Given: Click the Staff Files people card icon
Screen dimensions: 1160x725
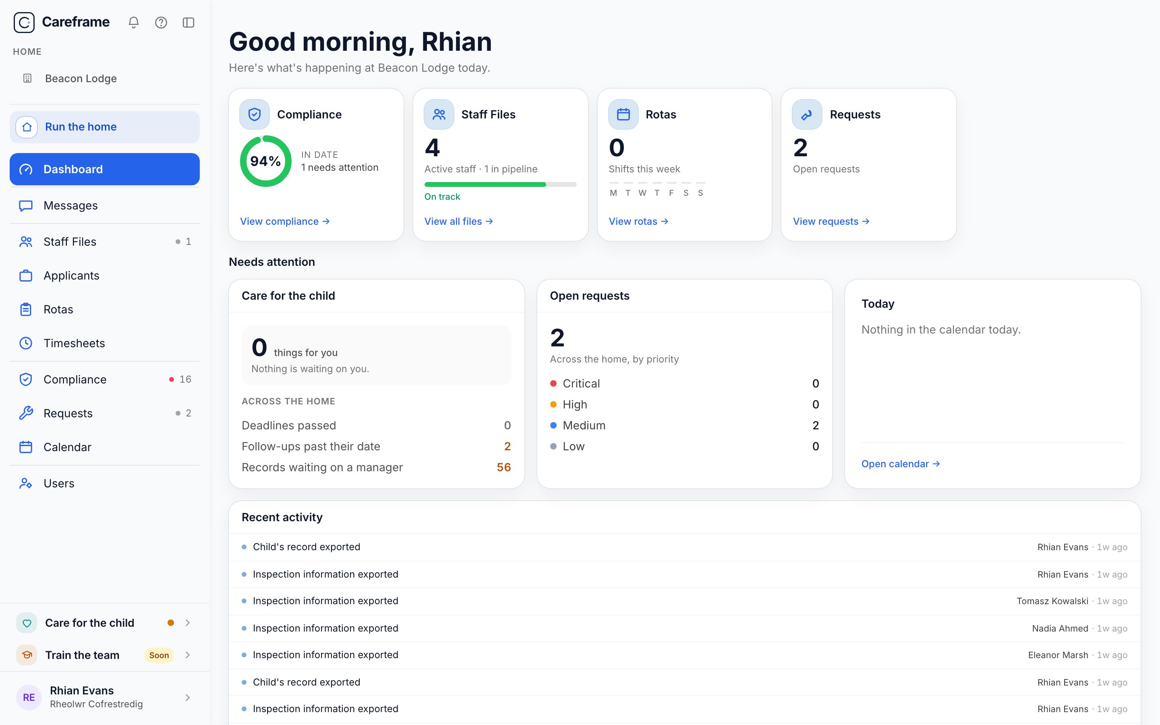Looking at the screenshot, I should pyautogui.click(x=439, y=115).
